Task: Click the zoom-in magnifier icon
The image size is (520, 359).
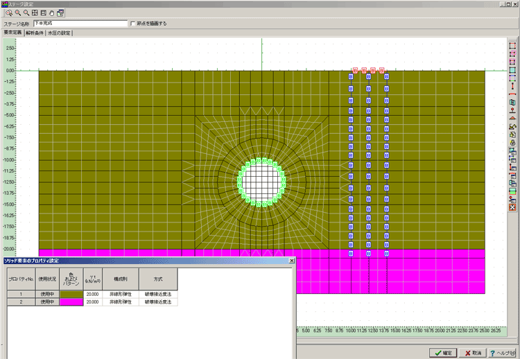Action: [17, 13]
